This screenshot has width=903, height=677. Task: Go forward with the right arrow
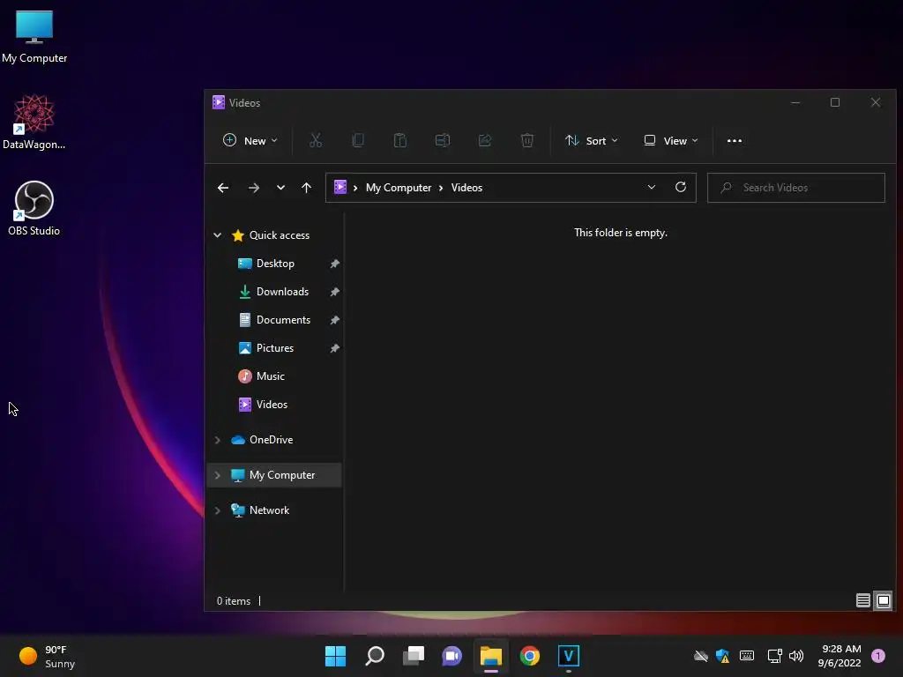pos(253,188)
